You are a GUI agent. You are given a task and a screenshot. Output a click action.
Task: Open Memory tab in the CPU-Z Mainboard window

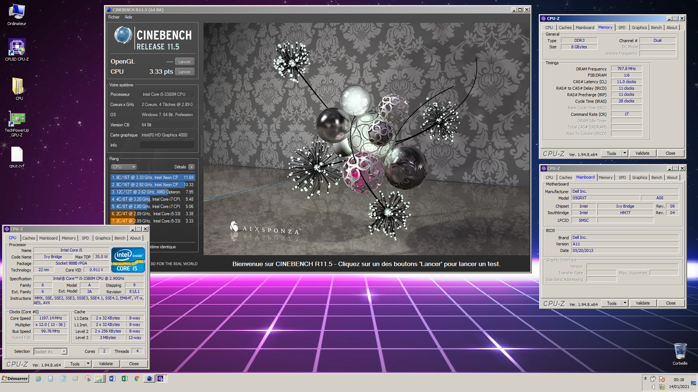(606, 177)
